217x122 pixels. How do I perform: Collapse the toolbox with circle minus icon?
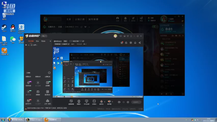[x=49, y=73]
